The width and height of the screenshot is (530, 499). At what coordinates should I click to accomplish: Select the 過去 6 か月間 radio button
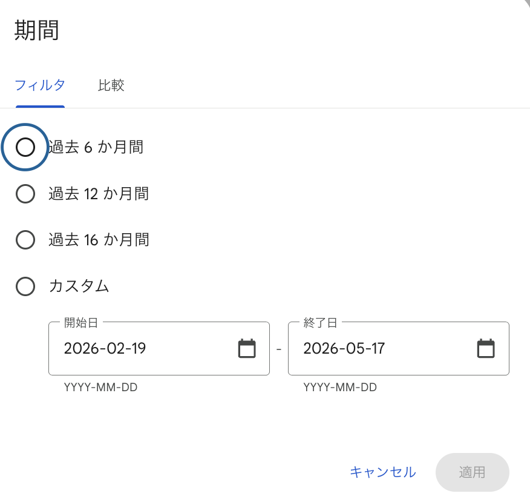[x=25, y=147]
